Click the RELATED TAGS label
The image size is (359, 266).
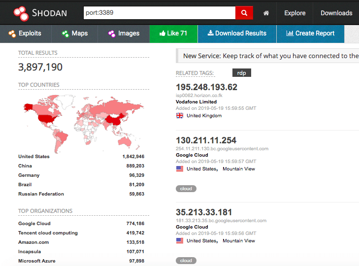point(195,73)
